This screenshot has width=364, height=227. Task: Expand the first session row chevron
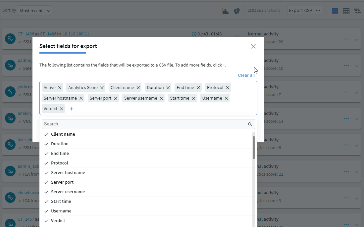[x=357, y=39]
